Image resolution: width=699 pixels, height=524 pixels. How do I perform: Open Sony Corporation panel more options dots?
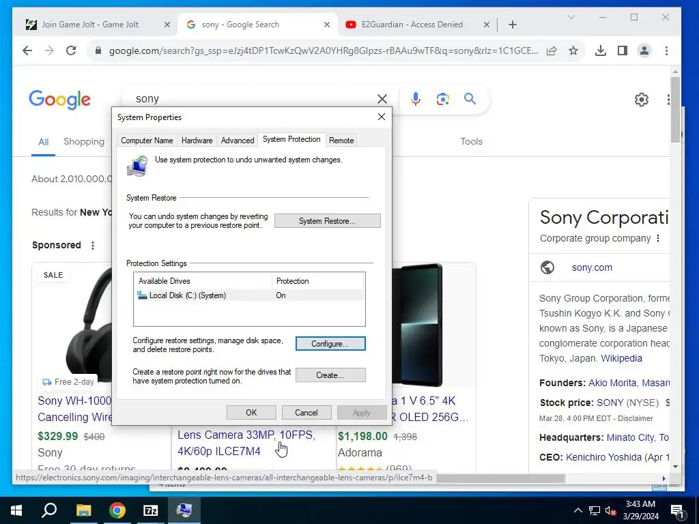tap(658, 238)
